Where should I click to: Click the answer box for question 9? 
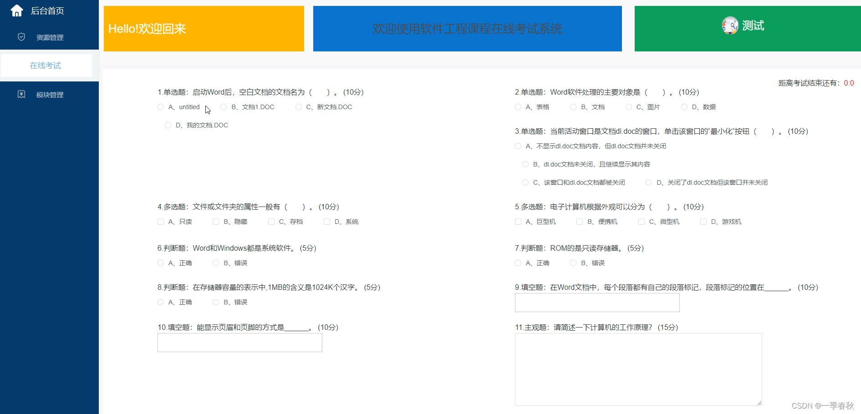coord(597,303)
